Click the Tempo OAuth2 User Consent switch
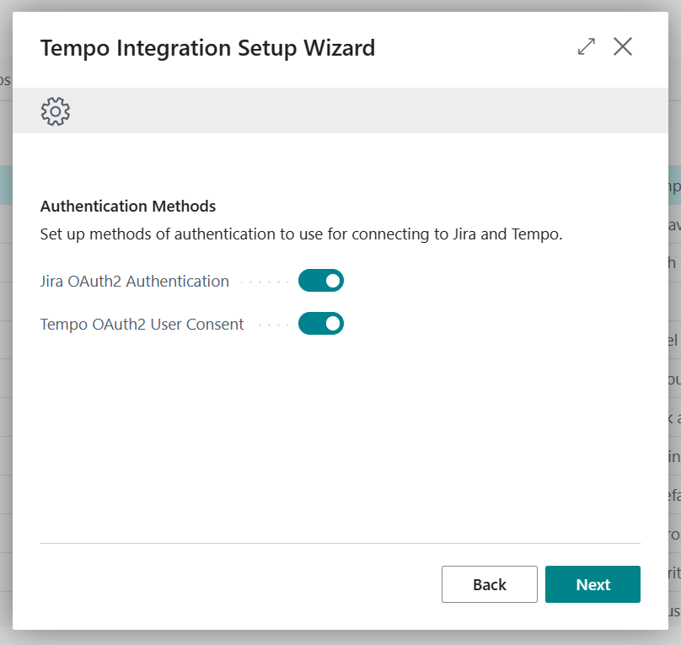The width and height of the screenshot is (681, 645). [320, 323]
